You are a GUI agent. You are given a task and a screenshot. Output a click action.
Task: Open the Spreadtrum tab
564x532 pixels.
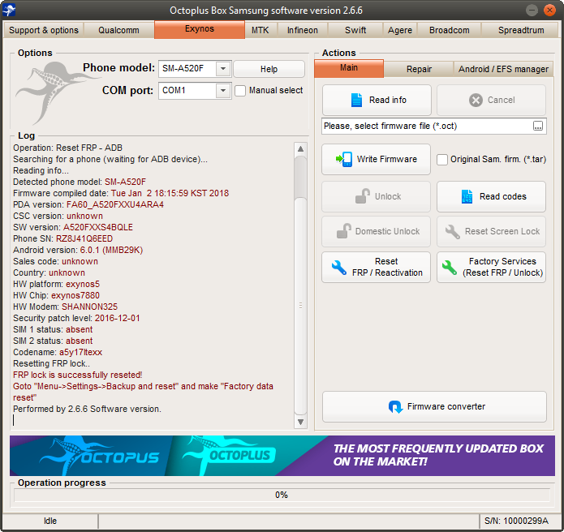tap(521, 30)
